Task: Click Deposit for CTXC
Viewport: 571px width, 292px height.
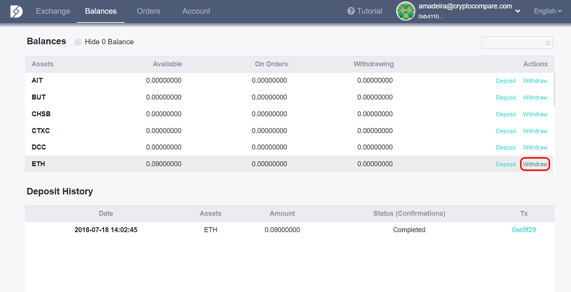Action: [x=506, y=131]
